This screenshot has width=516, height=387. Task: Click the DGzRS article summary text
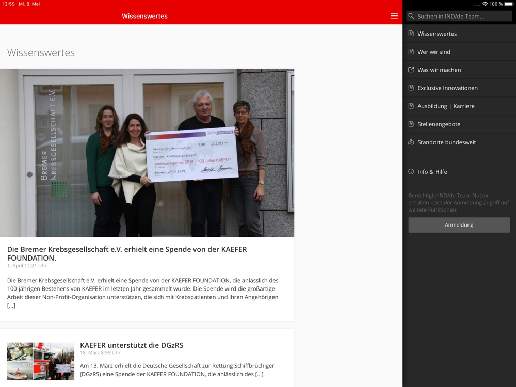(x=177, y=370)
